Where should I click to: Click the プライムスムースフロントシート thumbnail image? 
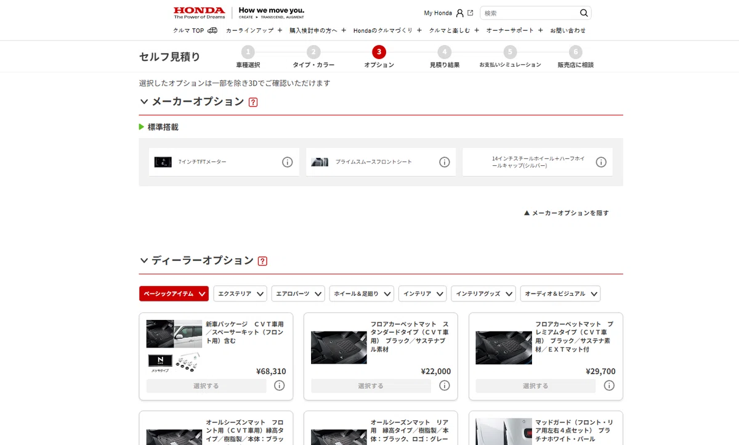point(320,162)
